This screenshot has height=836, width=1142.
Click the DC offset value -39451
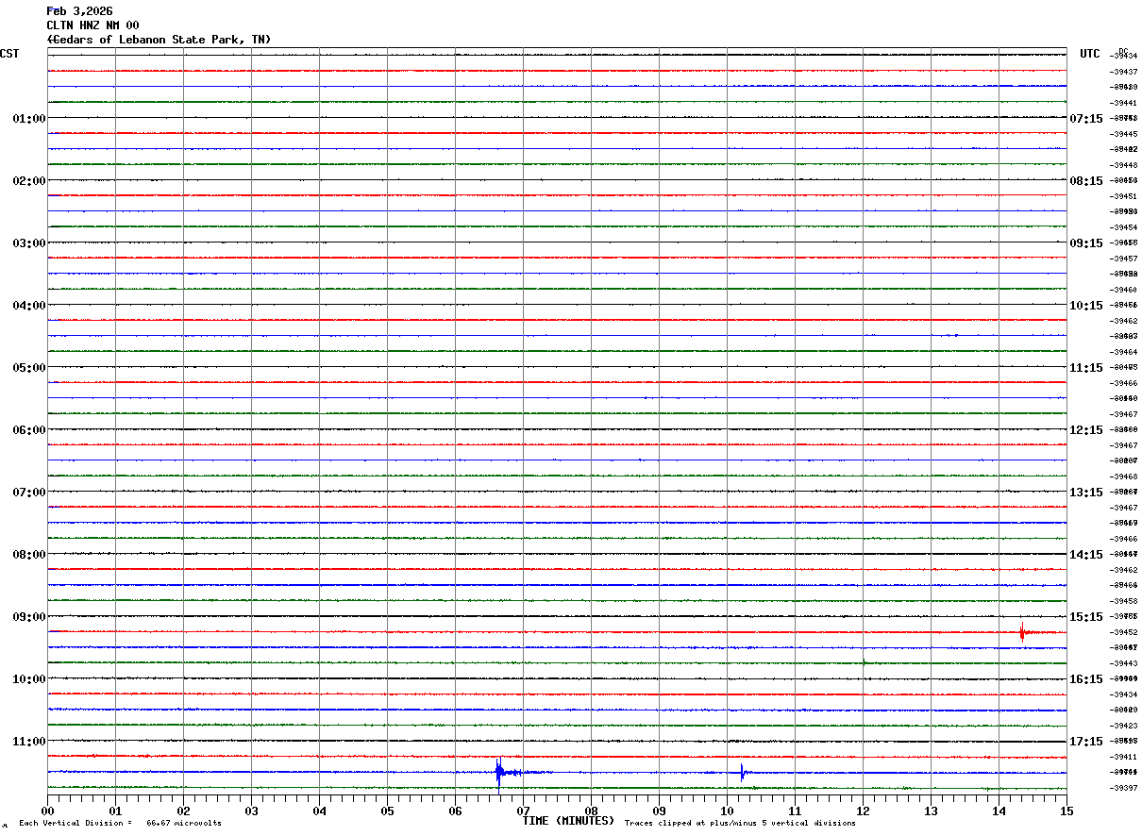pyautogui.click(x=1123, y=196)
